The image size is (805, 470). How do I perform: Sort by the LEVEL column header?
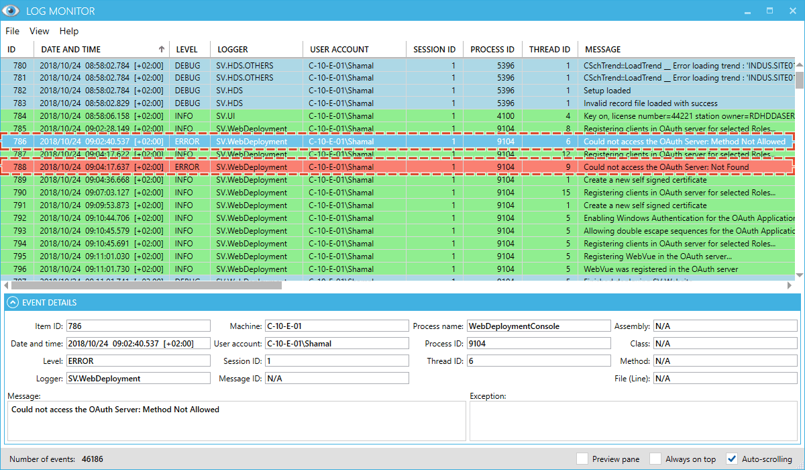pyautogui.click(x=187, y=49)
